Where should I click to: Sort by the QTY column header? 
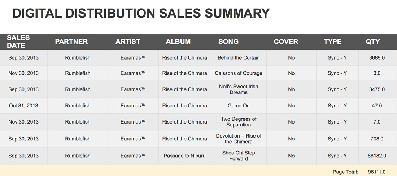pyautogui.click(x=373, y=42)
